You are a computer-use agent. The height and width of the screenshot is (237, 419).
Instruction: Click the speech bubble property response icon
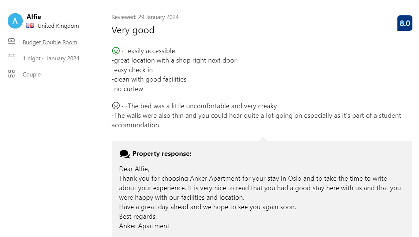point(124,154)
